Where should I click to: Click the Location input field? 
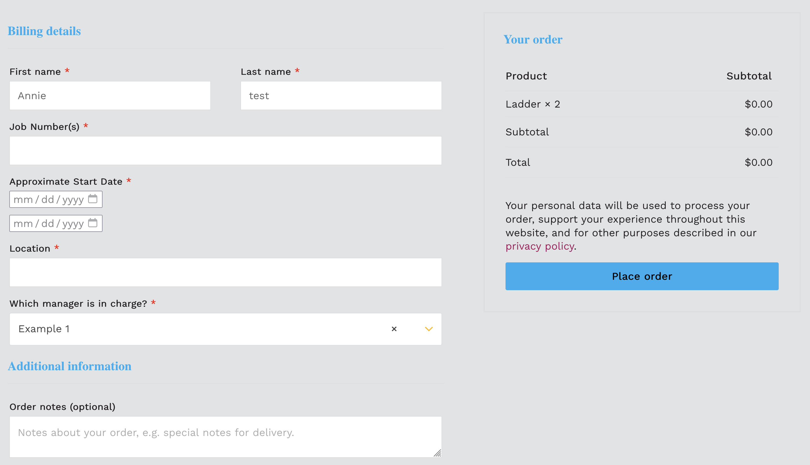point(226,273)
